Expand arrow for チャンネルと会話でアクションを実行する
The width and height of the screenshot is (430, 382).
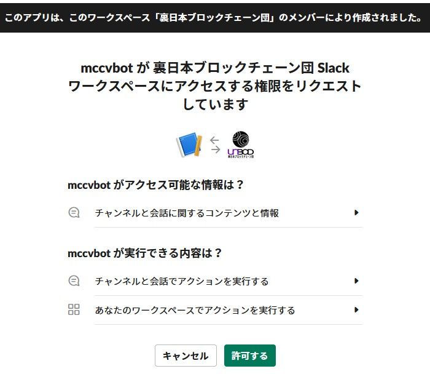(x=356, y=281)
